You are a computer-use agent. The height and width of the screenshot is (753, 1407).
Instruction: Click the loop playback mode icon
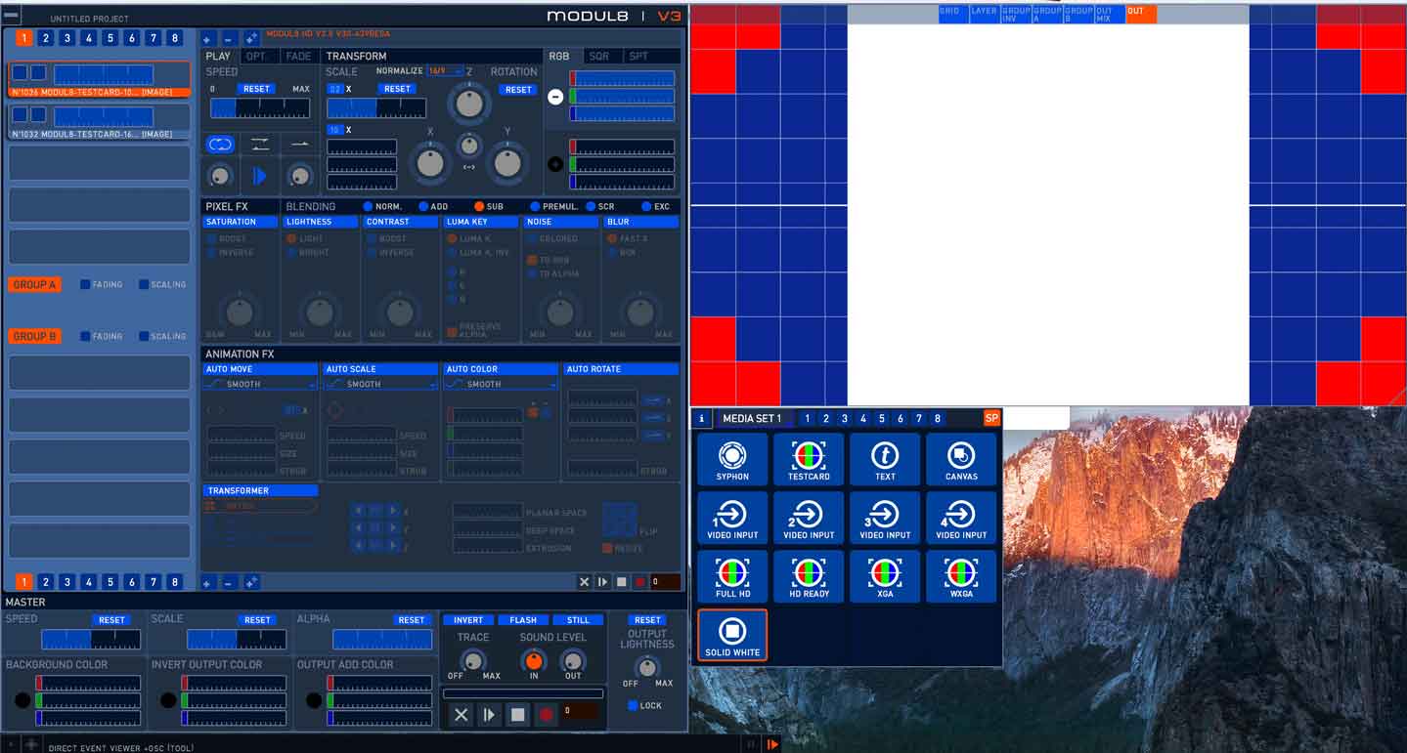coord(220,145)
